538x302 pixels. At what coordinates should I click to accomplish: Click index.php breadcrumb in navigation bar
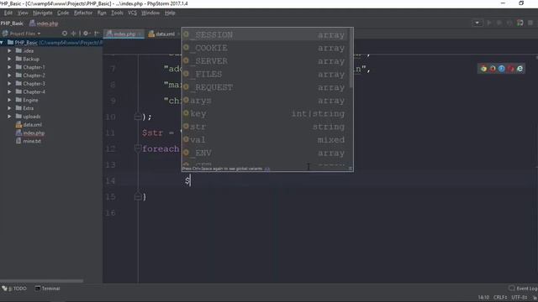click(44, 23)
